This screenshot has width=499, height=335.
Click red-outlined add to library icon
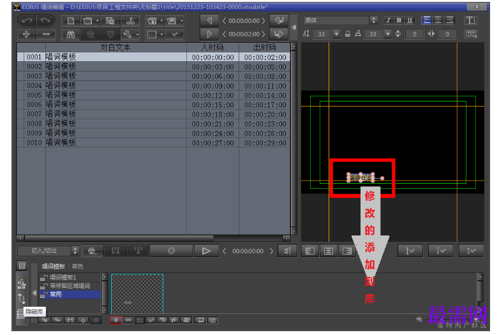116,320
